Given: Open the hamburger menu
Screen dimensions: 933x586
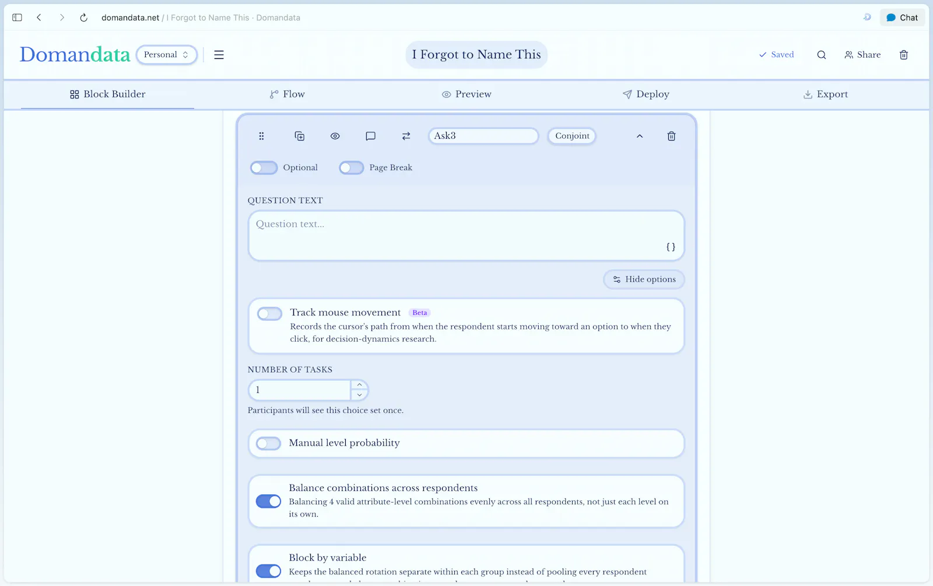Looking at the screenshot, I should [219, 55].
